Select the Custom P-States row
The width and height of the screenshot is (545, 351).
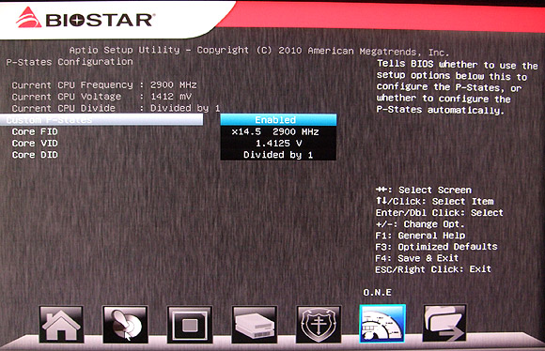click(101, 120)
